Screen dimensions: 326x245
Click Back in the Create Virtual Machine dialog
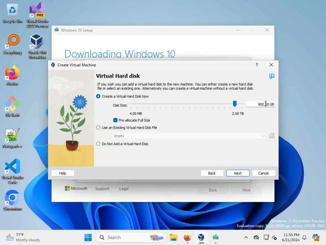212,173
